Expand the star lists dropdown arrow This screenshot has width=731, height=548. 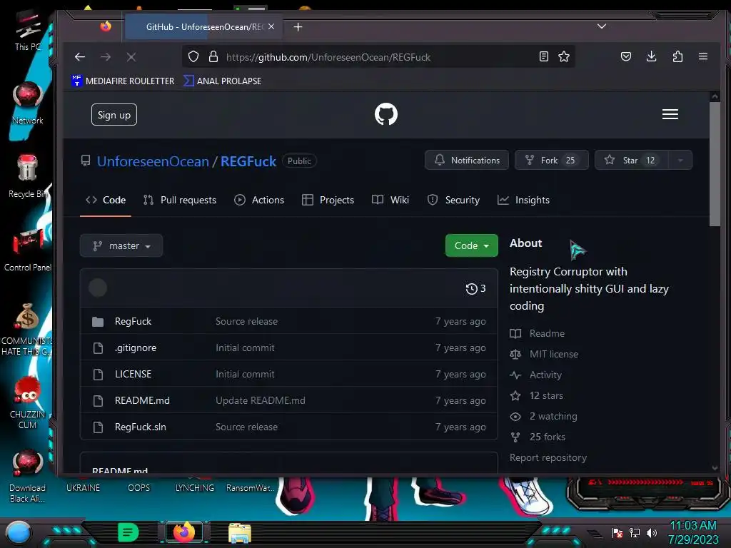pyautogui.click(x=680, y=161)
